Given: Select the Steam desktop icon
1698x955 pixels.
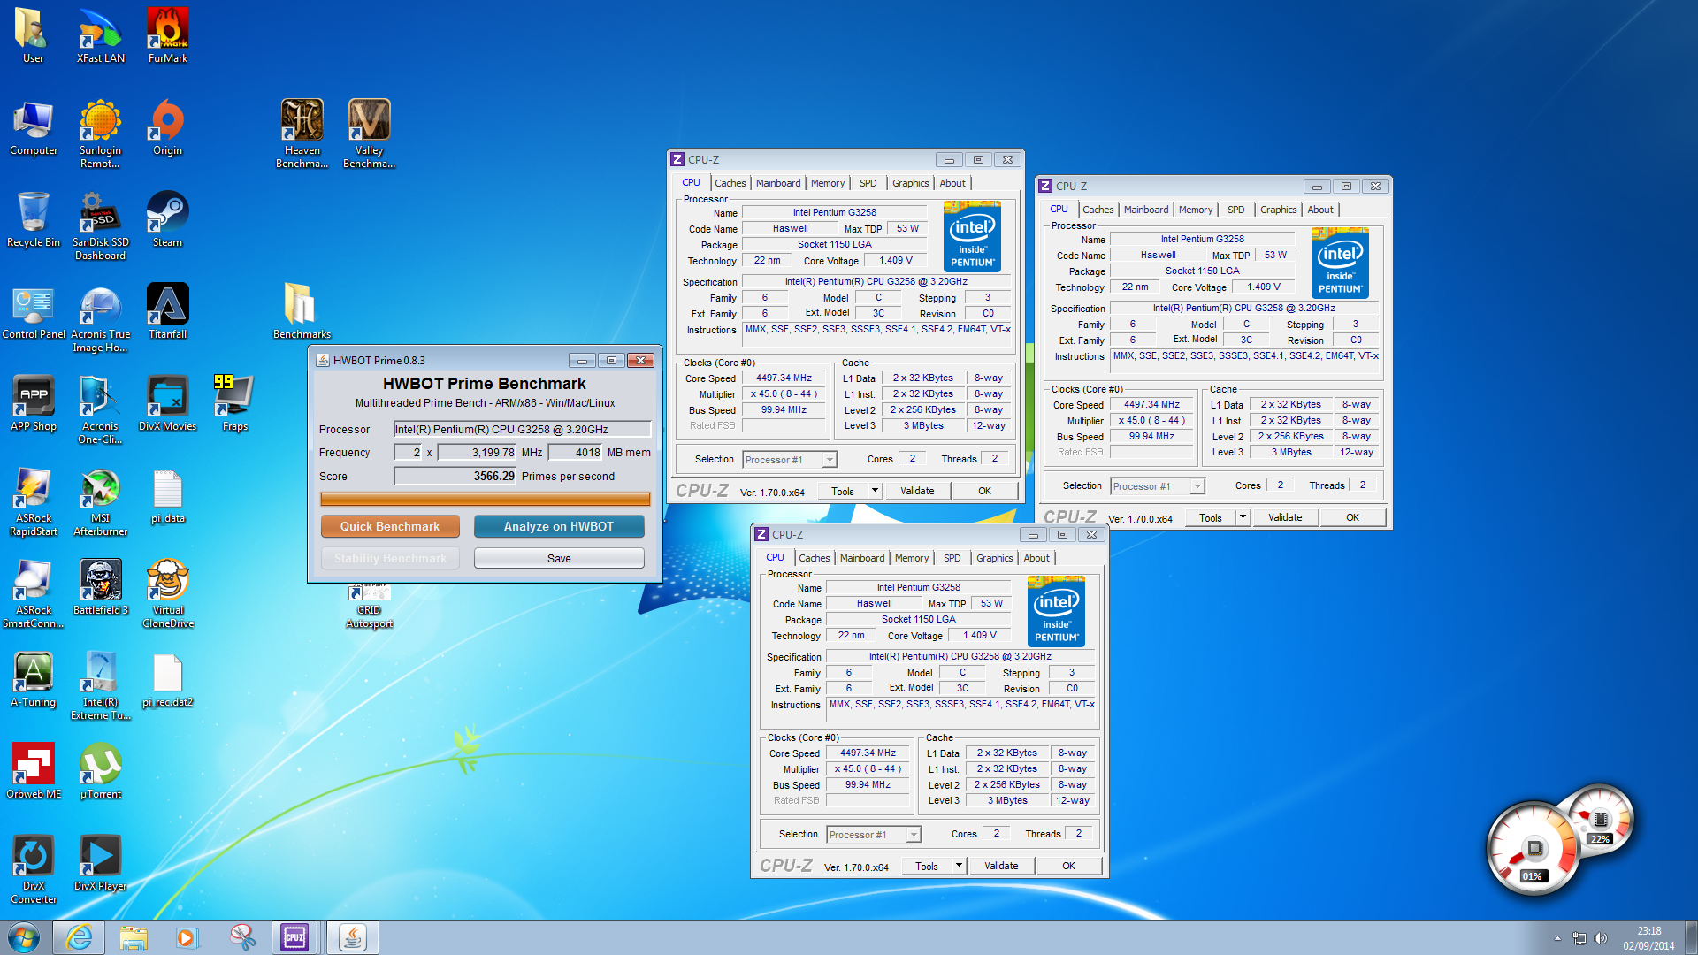Looking at the screenshot, I should point(168,219).
